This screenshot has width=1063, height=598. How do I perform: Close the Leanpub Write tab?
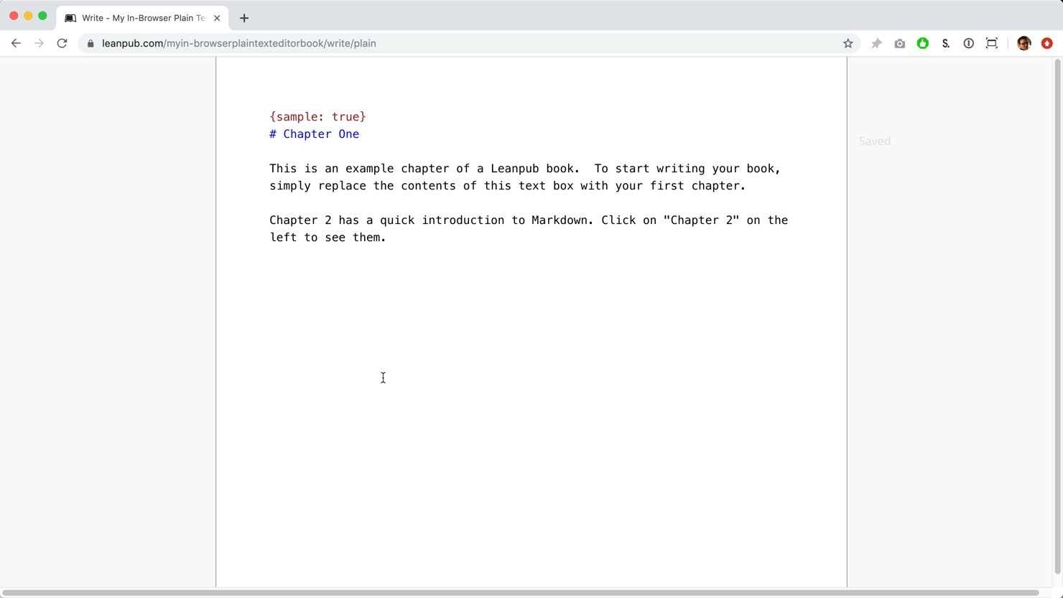217,18
